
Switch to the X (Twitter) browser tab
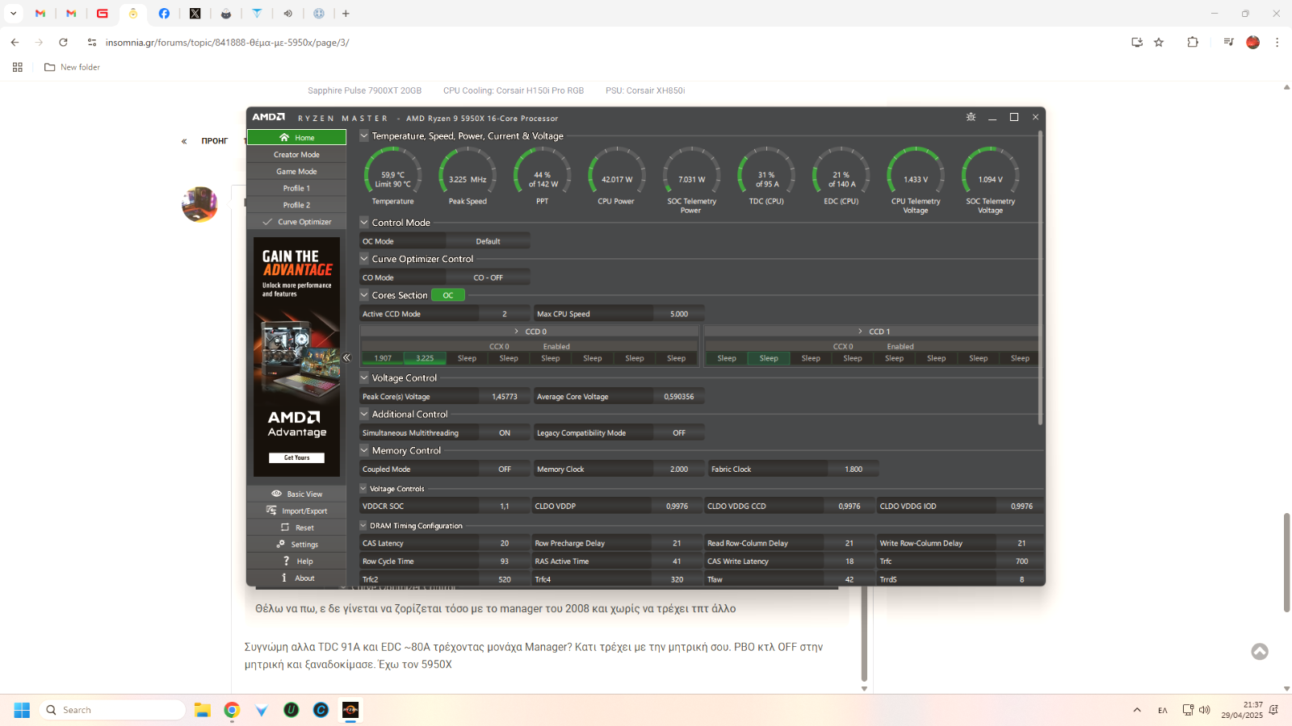(195, 13)
